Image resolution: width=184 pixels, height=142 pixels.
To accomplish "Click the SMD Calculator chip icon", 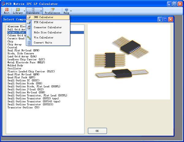I will pyautogui.click(x=29, y=17).
